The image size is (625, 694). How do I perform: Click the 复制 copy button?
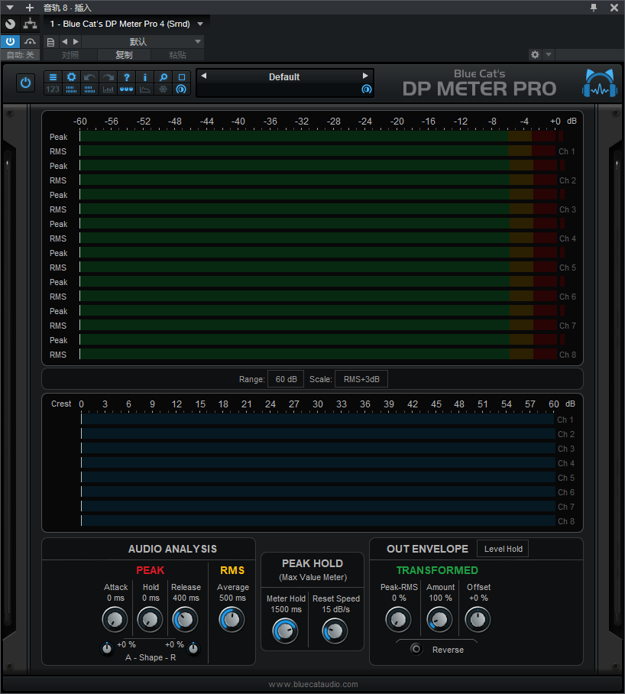coord(124,55)
